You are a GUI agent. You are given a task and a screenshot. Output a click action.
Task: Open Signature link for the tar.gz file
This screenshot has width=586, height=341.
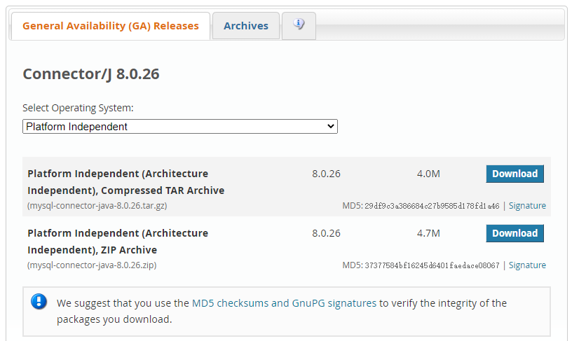pos(527,206)
